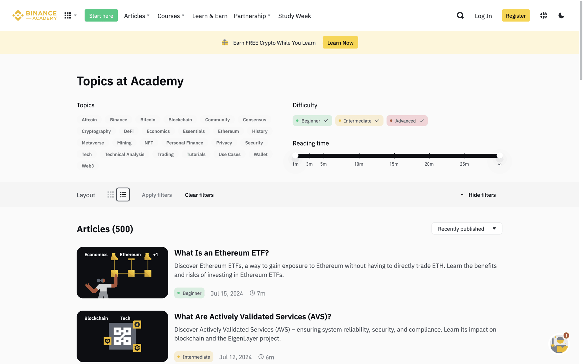Open the Recently published sort dropdown
The image size is (583, 364).
pyautogui.click(x=467, y=228)
